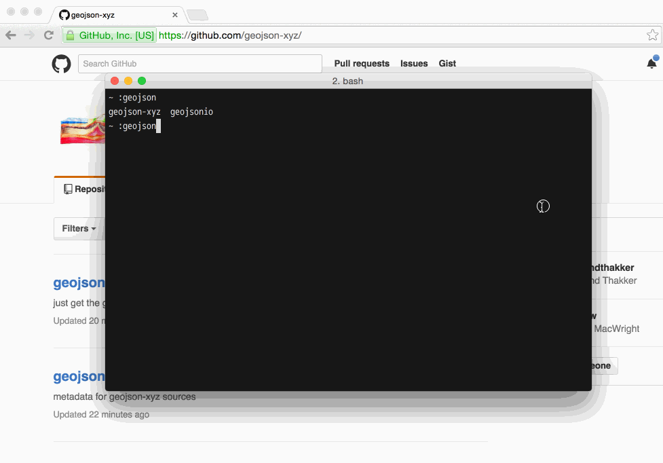Open the first geojson repository link
Viewport: 663px width, 463px height.
point(79,282)
